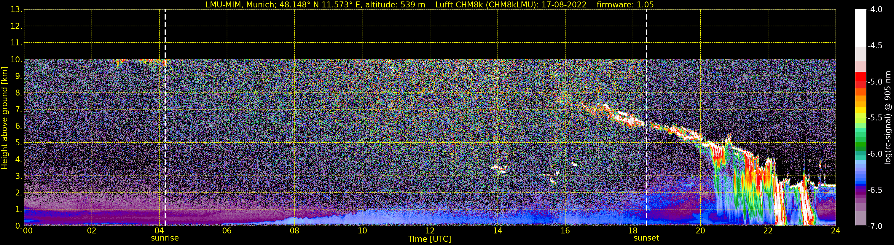Click the time axis tick '02'
Image resolution: width=894 pixels, height=245 pixels.
click(92, 231)
